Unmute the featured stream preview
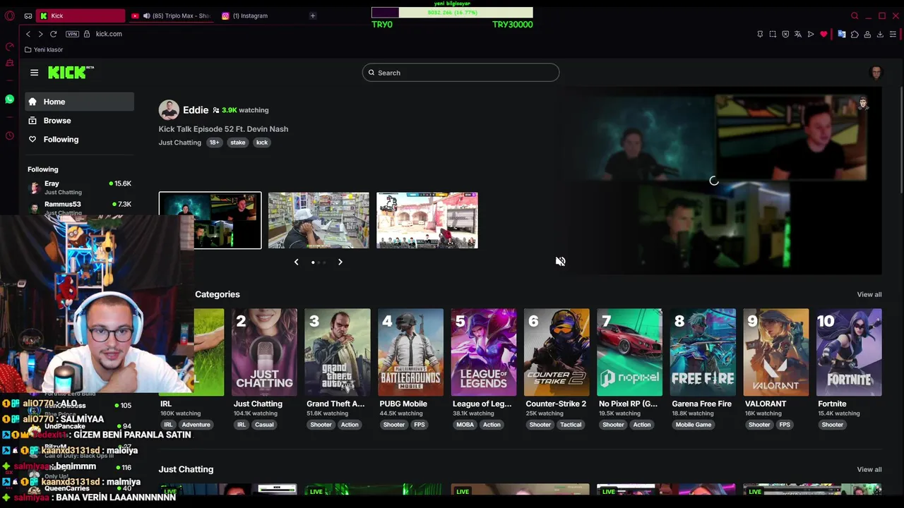 pyautogui.click(x=560, y=261)
